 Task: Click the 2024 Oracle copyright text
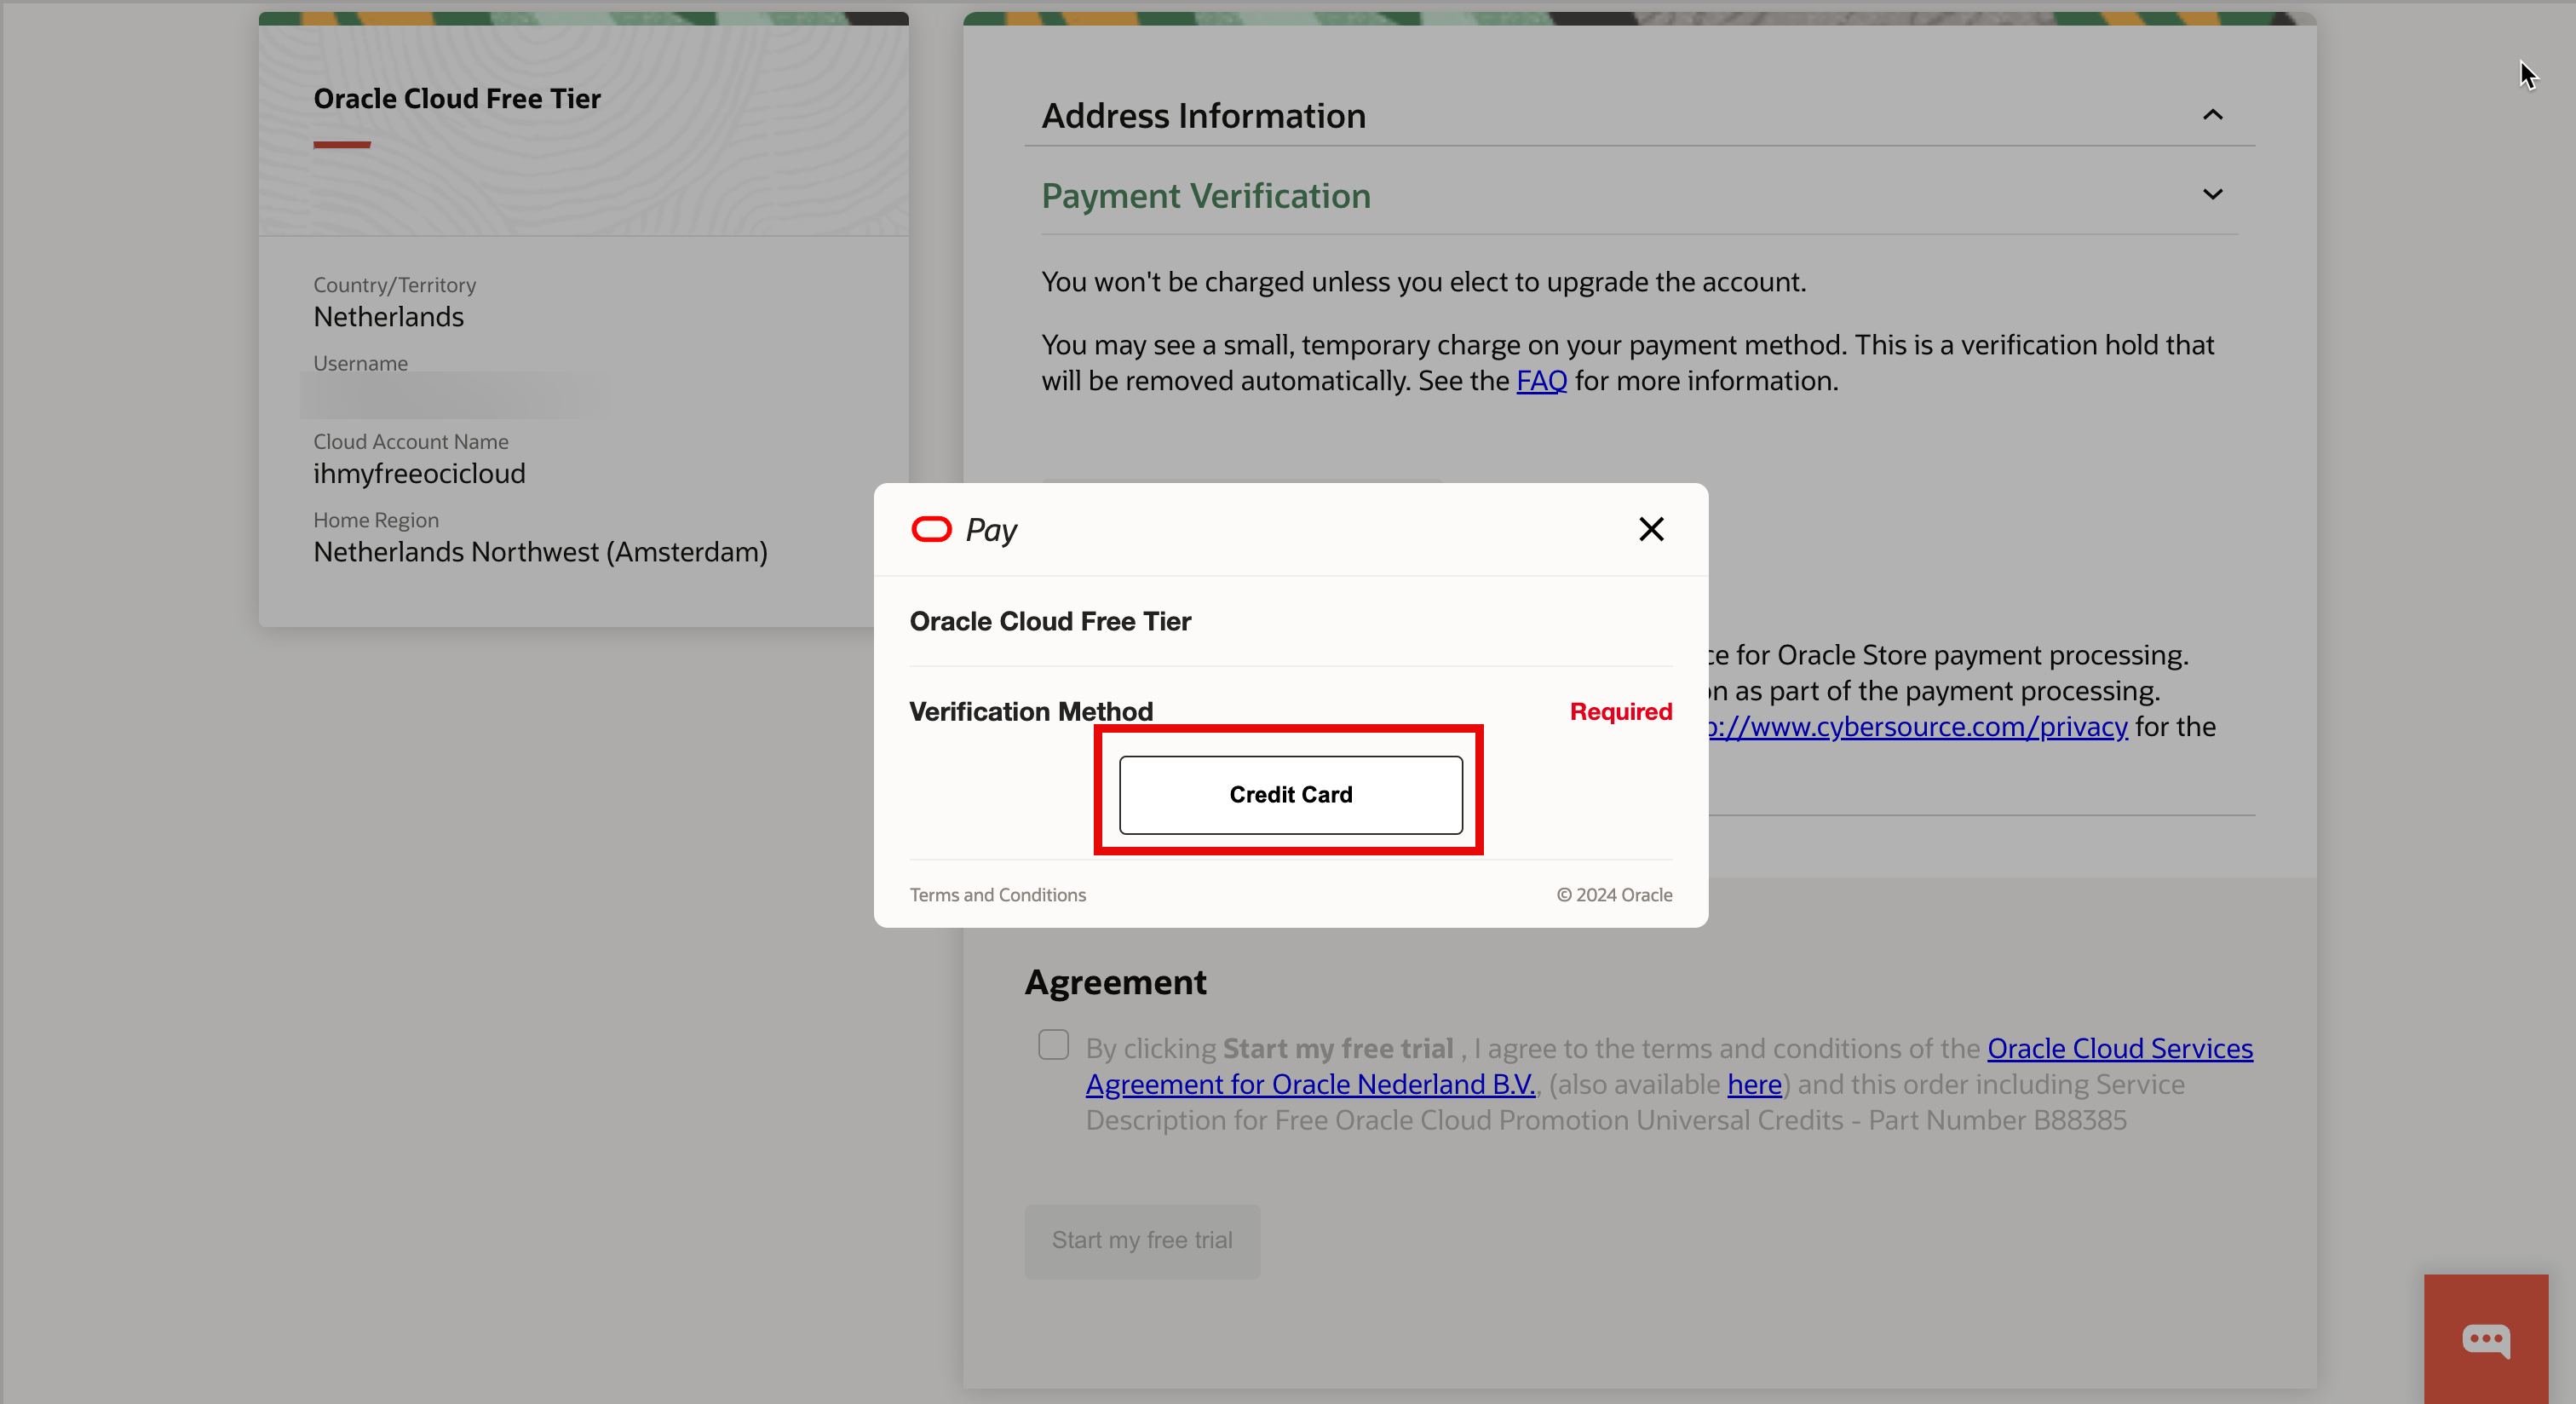tap(1614, 895)
